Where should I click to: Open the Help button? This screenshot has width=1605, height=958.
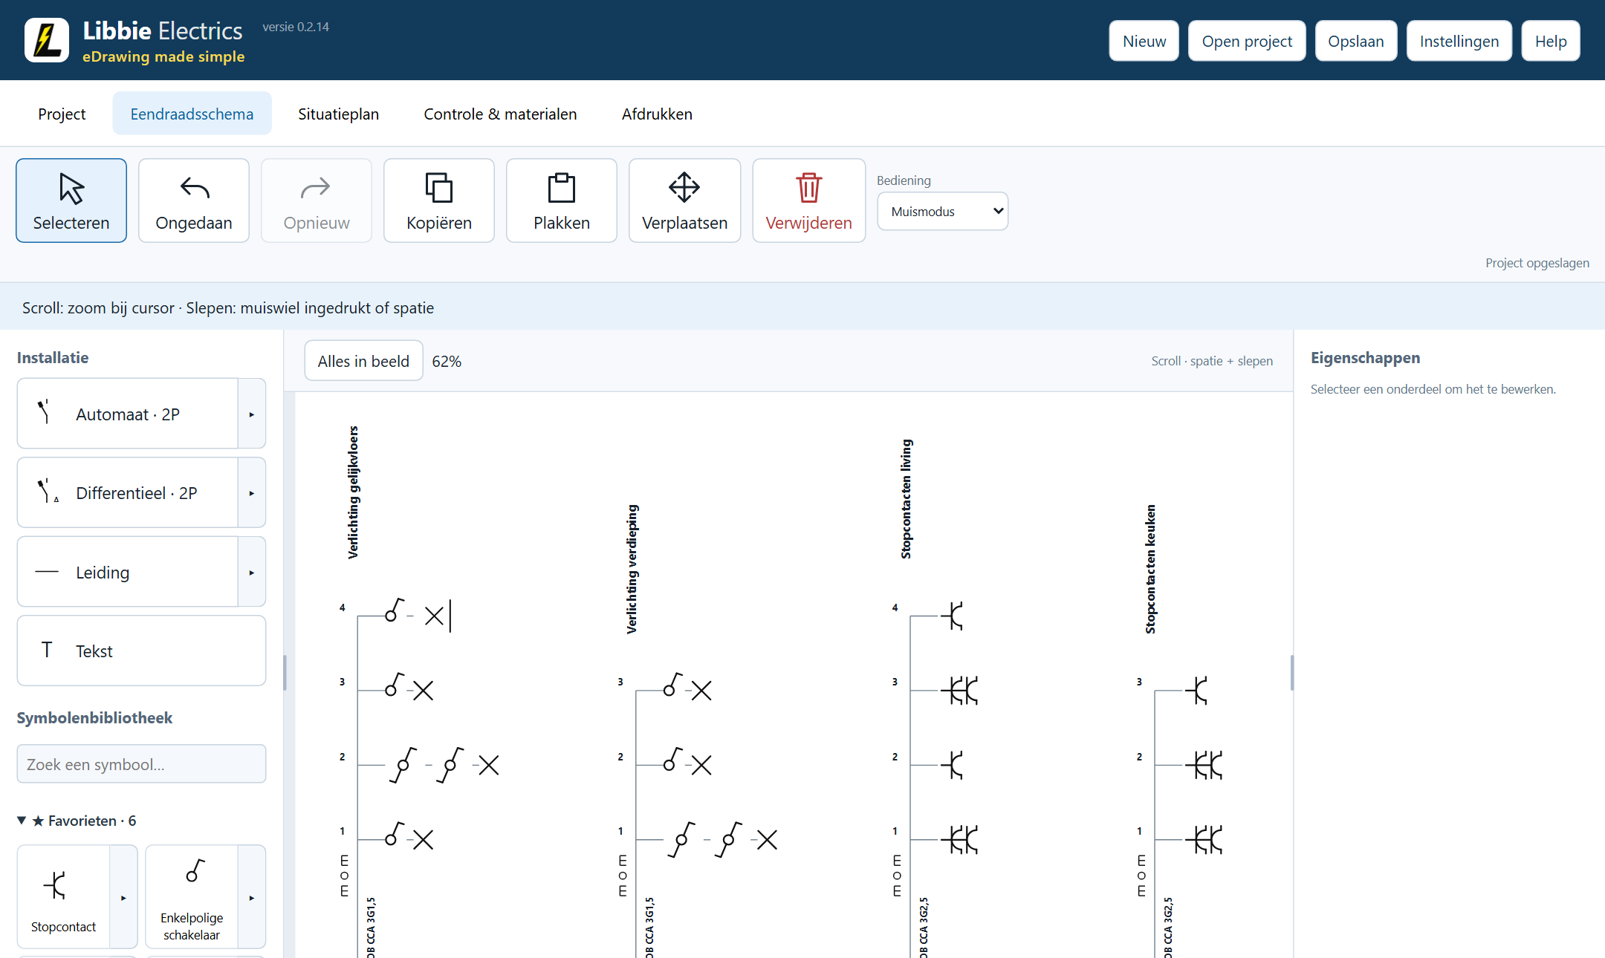pos(1551,41)
